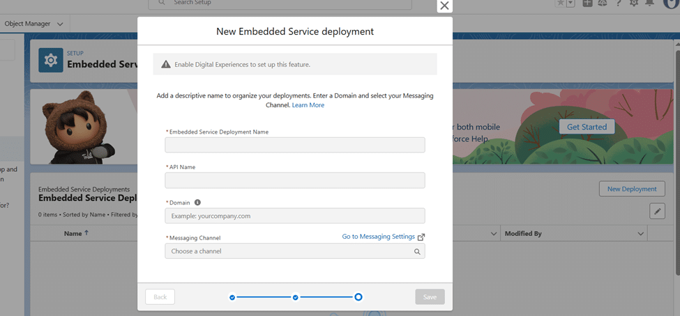Image resolution: width=680 pixels, height=316 pixels.
Task: Click the warning triangle icon in the alert
Action: 166,64
